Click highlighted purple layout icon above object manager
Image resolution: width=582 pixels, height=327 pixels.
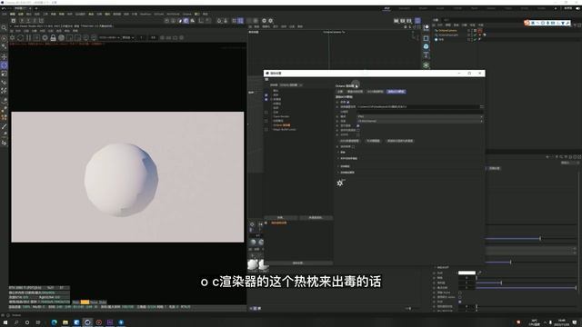click(417, 21)
